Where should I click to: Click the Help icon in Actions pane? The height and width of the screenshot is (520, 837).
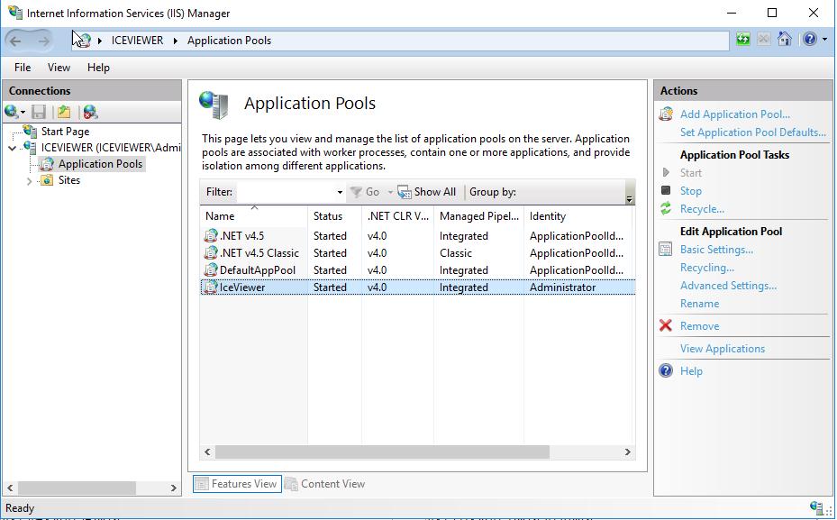(666, 370)
